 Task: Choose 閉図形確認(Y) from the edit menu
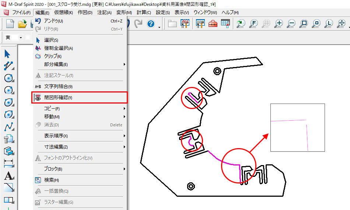[x=80, y=98]
